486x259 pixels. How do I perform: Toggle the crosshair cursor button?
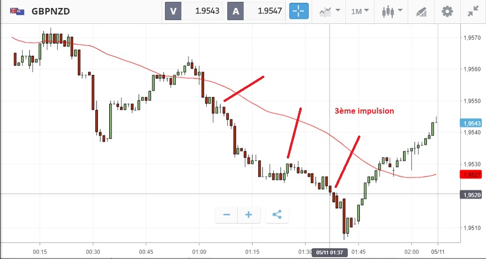pyautogui.click(x=299, y=11)
